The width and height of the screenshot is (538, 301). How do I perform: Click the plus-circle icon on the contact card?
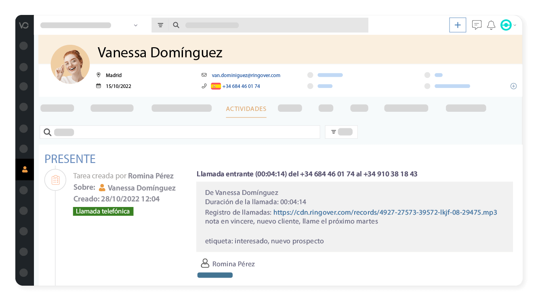[513, 86]
